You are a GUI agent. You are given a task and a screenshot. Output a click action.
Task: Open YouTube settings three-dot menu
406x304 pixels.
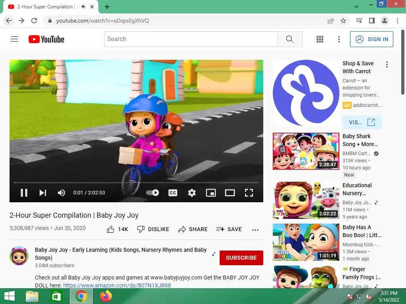(x=339, y=39)
